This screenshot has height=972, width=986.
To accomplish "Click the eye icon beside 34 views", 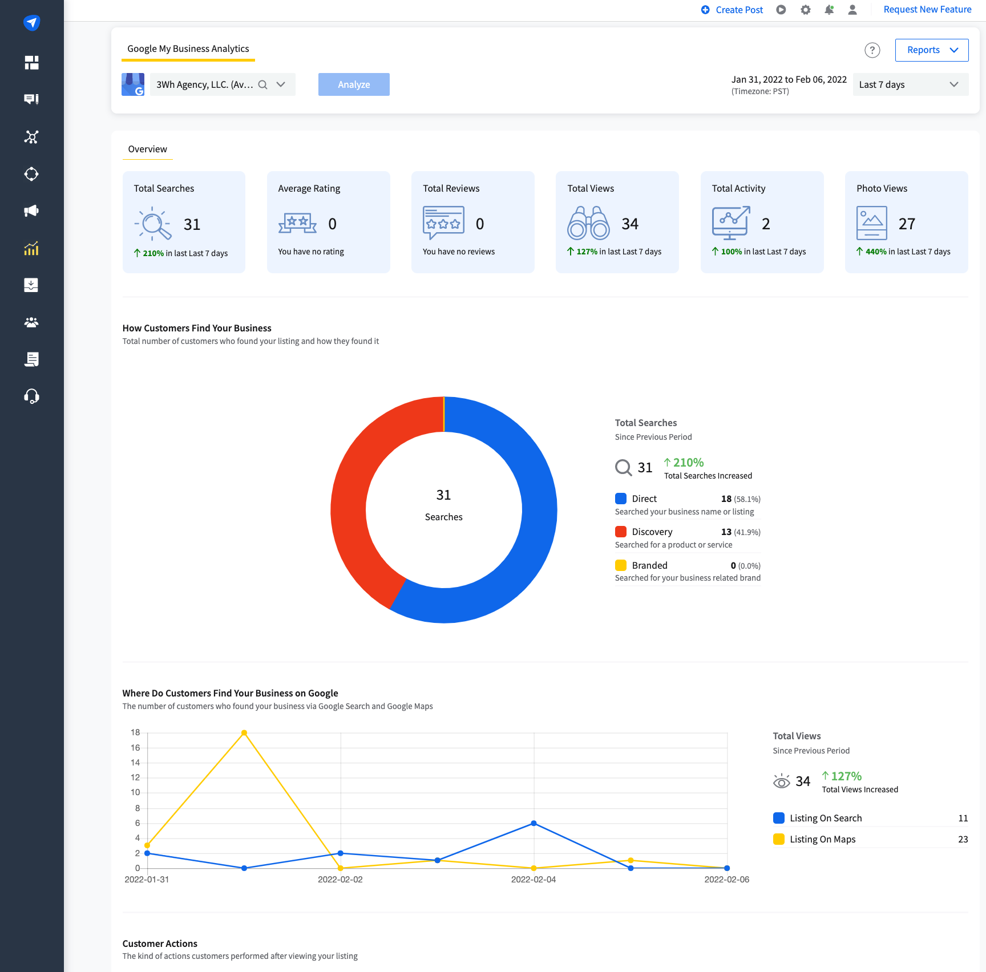I will pyautogui.click(x=781, y=781).
